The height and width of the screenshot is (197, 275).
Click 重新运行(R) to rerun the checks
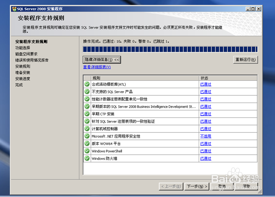(x=245, y=60)
